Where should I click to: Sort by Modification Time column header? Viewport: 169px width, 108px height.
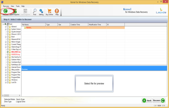tap(97, 25)
